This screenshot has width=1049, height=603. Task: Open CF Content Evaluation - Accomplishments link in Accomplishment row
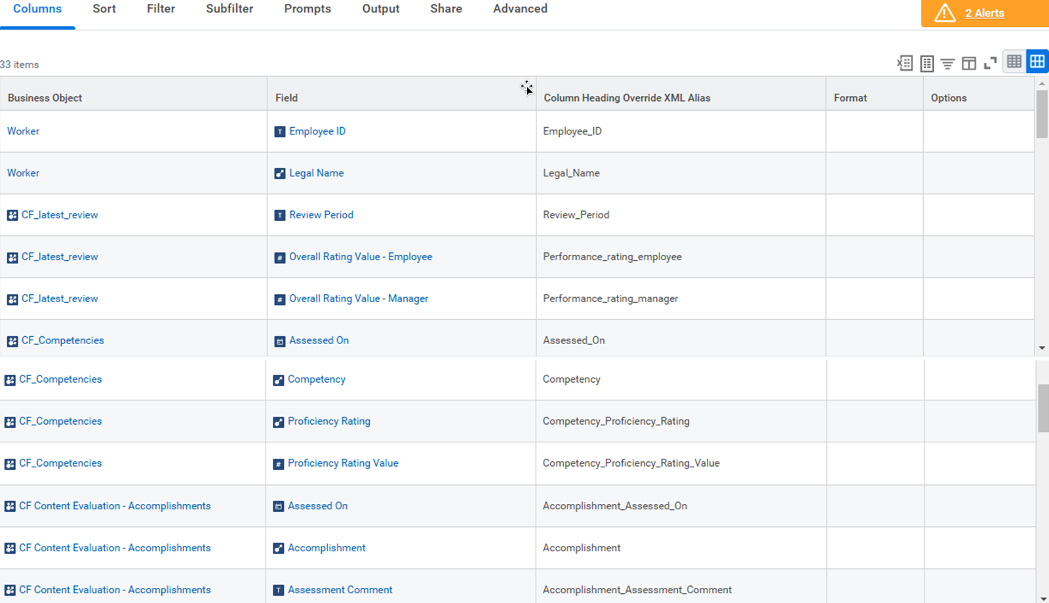[115, 548]
